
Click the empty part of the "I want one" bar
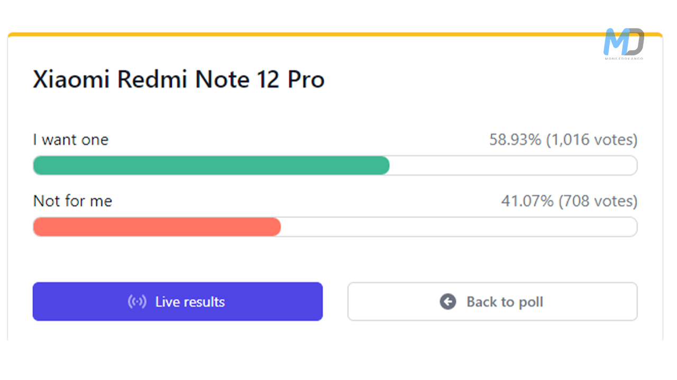513,166
